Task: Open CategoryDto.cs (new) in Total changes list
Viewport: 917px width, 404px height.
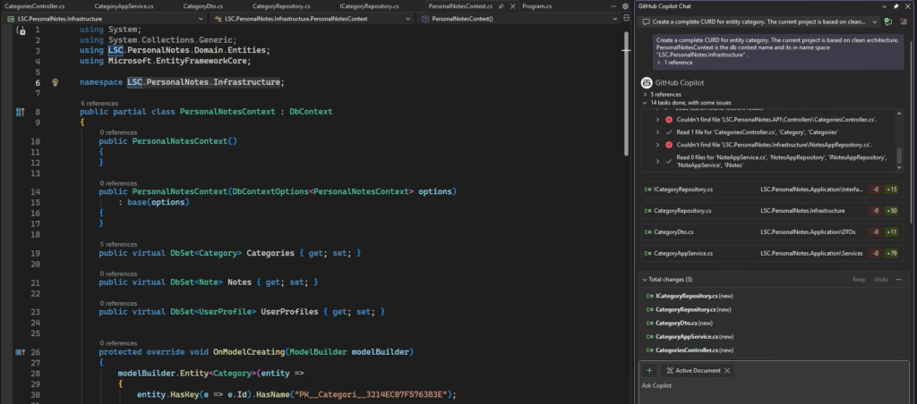Action: [x=679, y=323]
